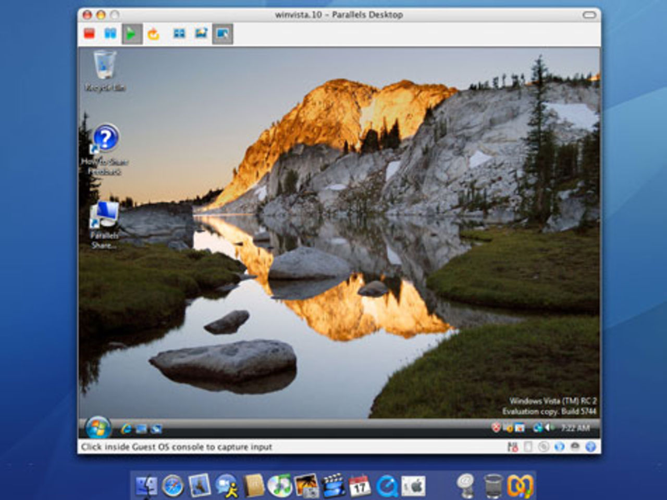The width and height of the screenshot is (667, 500).
Task: Click the CD-ROM icon in the Parallels status bar
Action: coord(544,447)
